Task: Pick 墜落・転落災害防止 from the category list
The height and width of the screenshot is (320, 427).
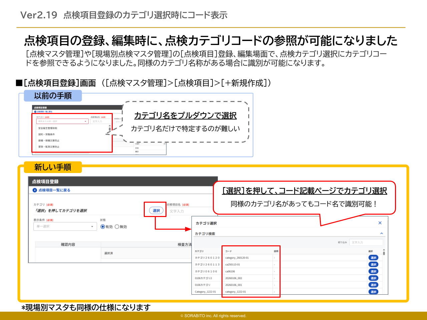Action: [x=49, y=147]
